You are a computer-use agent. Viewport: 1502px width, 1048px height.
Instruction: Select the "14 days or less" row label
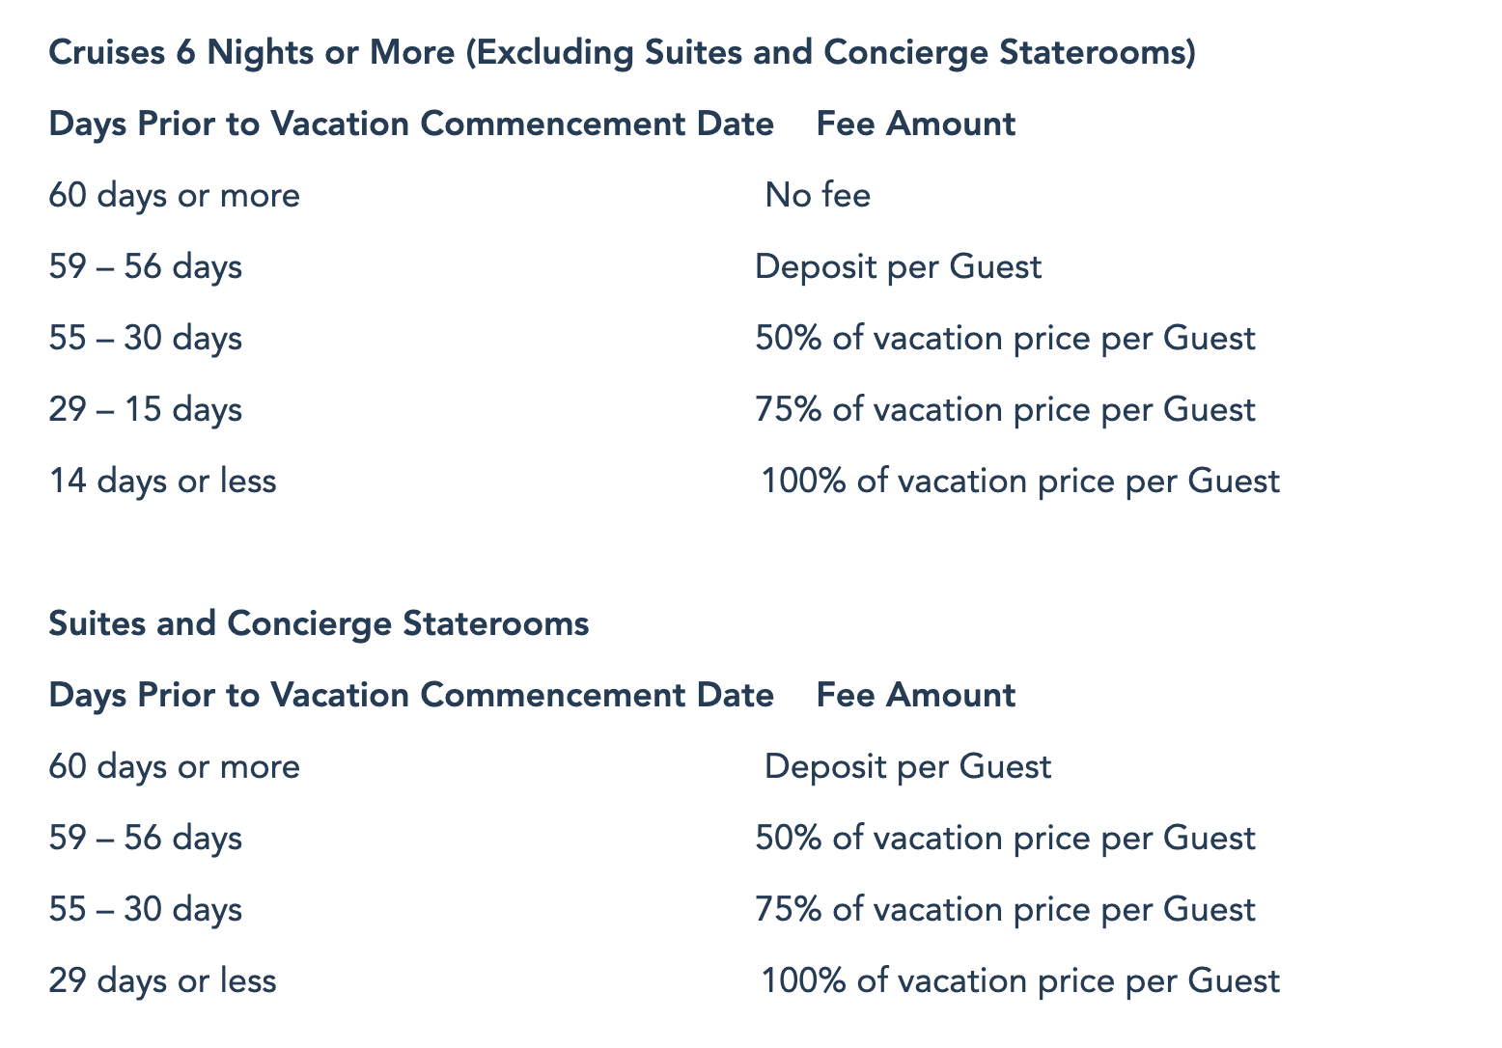tap(162, 481)
